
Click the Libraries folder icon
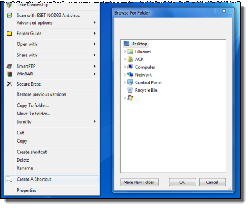pos(130,51)
